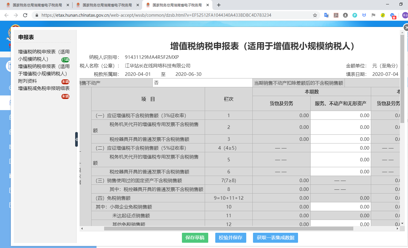Bookmark this page with the star icon
This screenshot has width=408, height=248.
[315, 15]
